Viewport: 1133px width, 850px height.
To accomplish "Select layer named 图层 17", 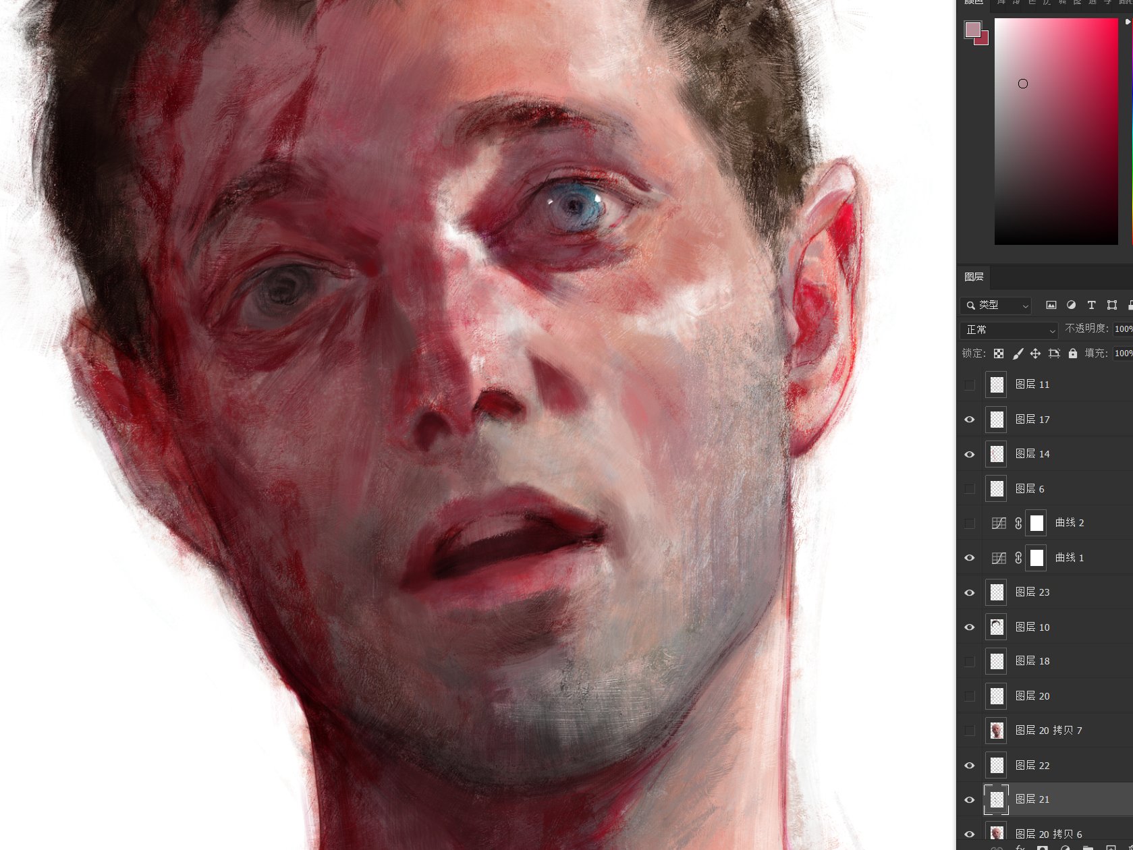I will click(1032, 420).
